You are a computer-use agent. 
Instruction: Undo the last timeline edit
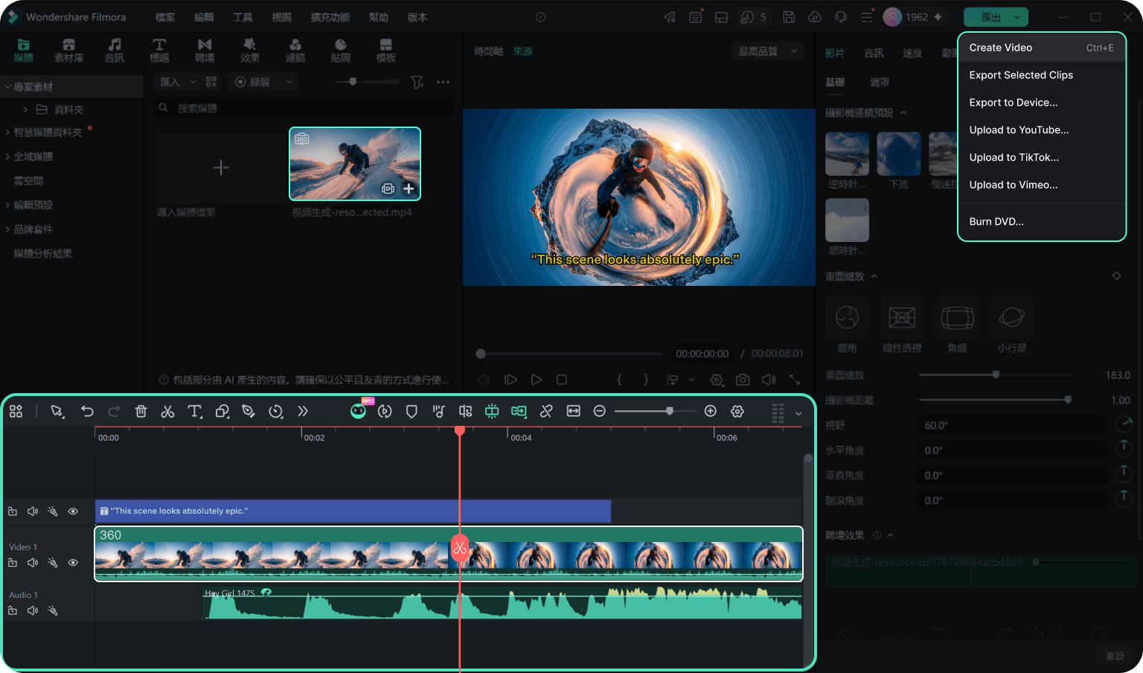click(87, 412)
